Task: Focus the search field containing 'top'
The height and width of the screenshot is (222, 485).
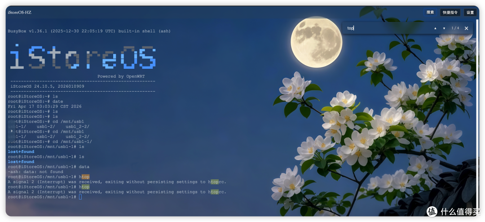Action: (388, 28)
